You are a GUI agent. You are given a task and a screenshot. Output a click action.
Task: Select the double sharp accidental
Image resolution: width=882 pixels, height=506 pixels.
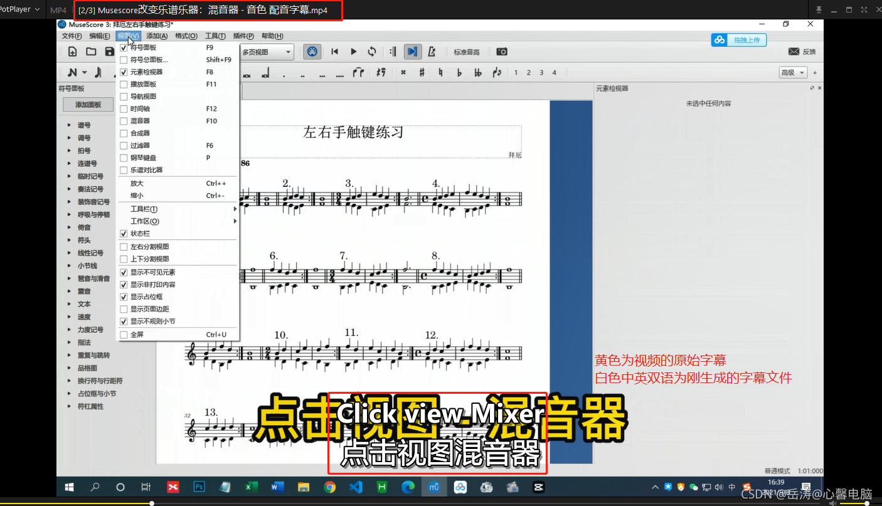403,73
